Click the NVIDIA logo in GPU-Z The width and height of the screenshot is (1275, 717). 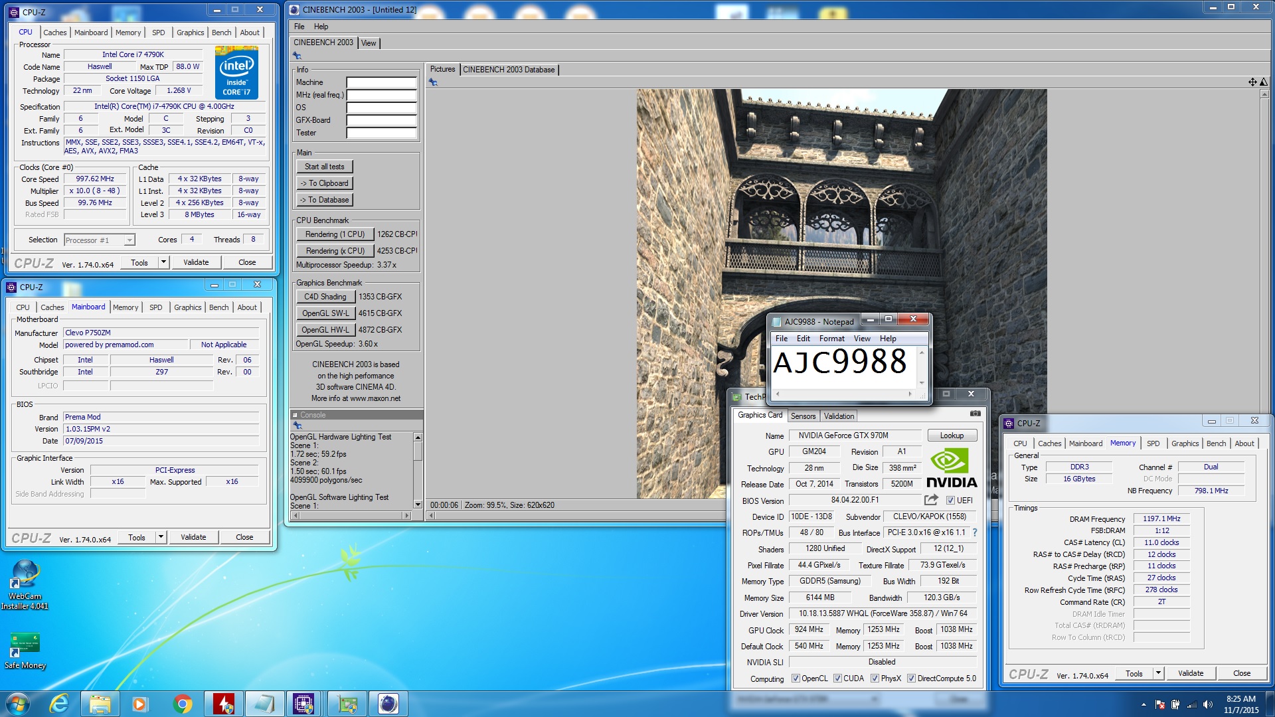pyautogui.click(x=951, y=468)
